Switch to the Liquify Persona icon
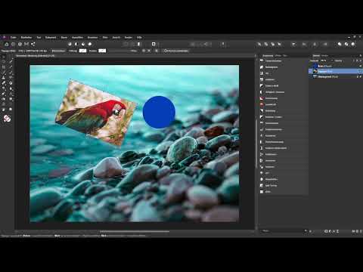Screen dimensions: 363x272 pos(13,44)
